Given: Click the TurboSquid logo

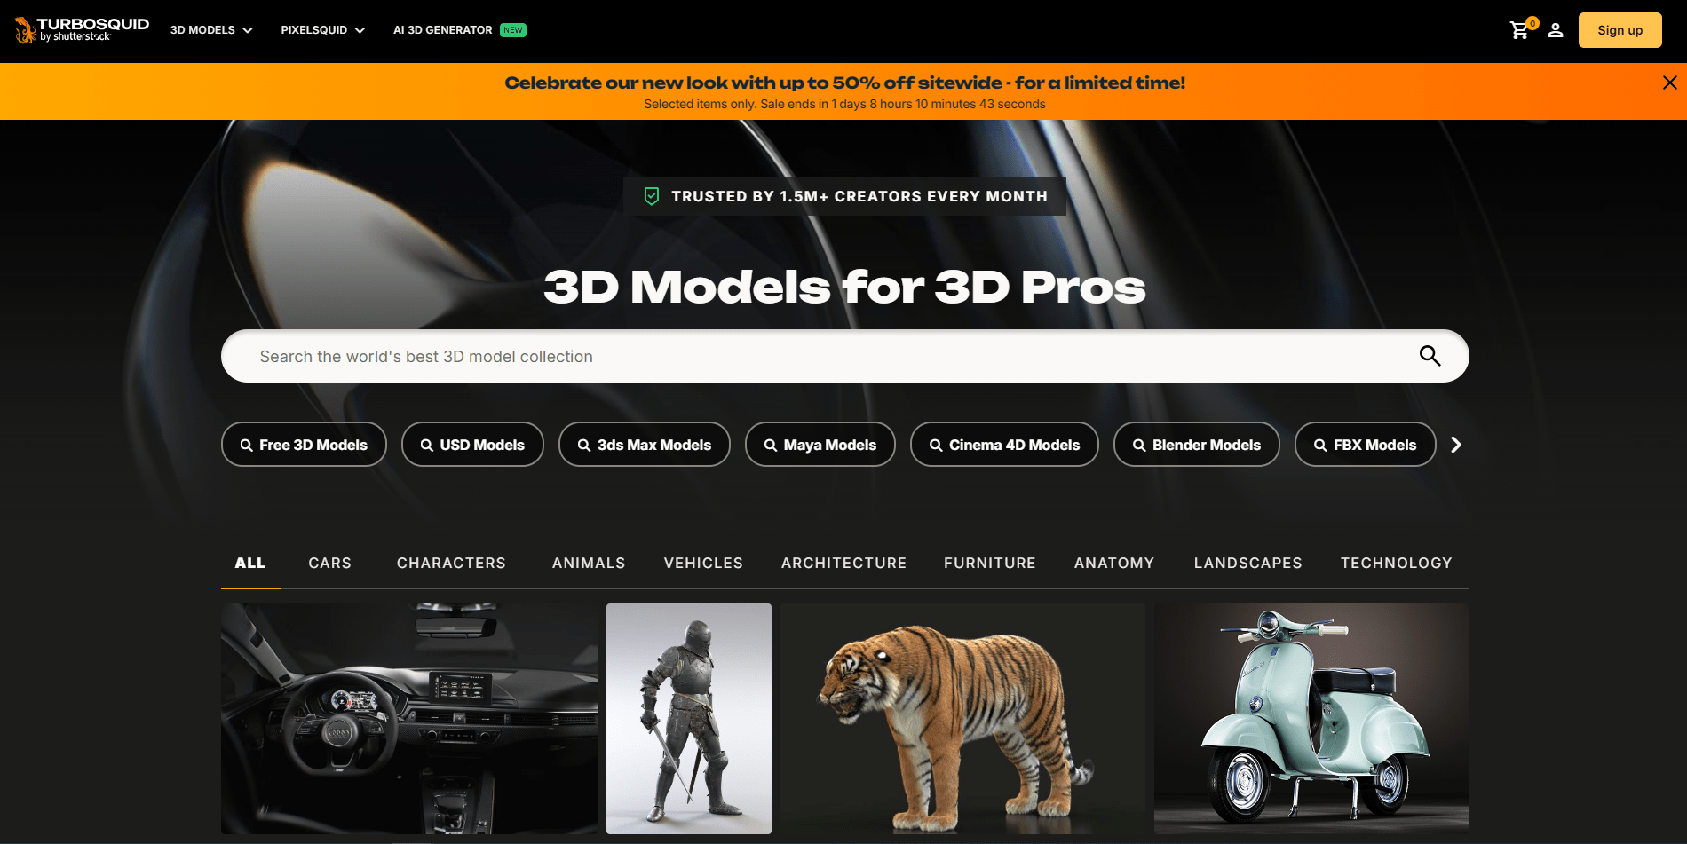Looking at the screenshot, I should [x=82, y=29].
